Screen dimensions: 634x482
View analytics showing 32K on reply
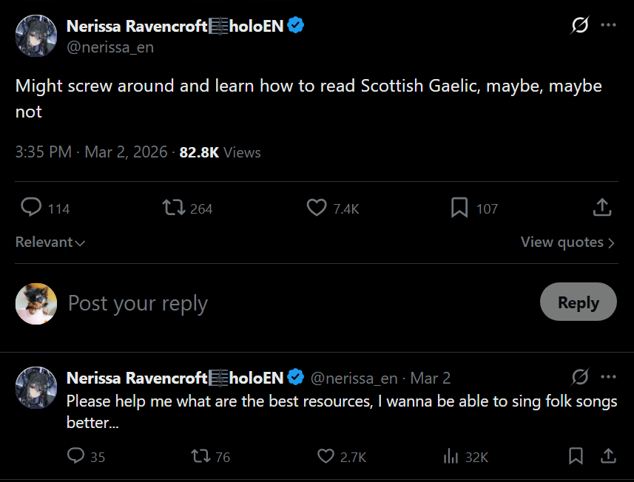(x=465, y=457)
